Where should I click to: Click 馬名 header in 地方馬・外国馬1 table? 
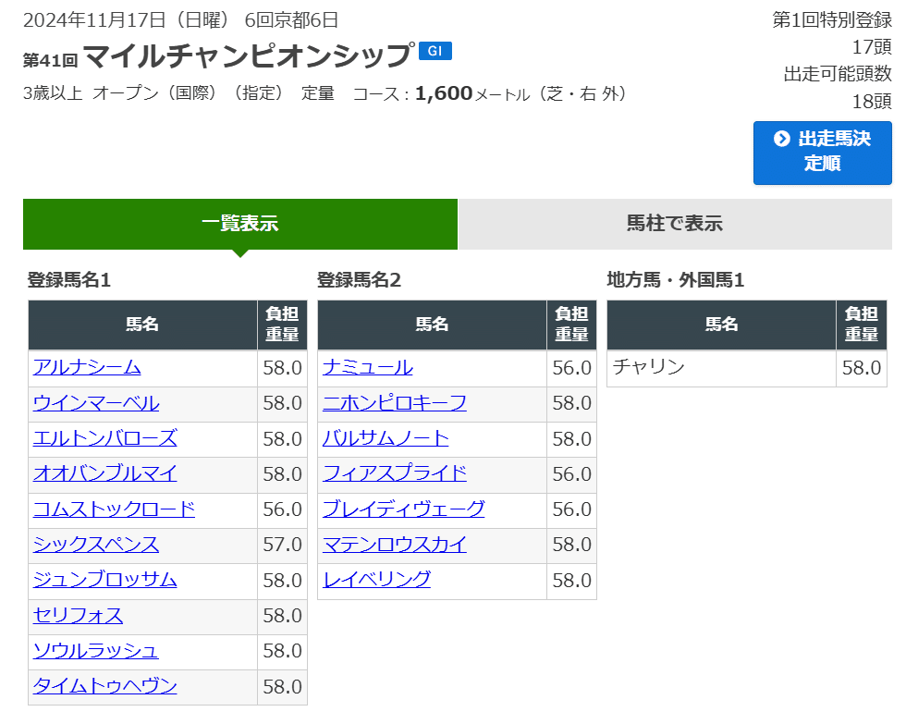[x=722, y=325]
